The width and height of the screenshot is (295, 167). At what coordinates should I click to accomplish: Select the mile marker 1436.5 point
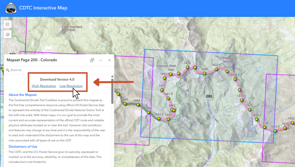[235, 79]
